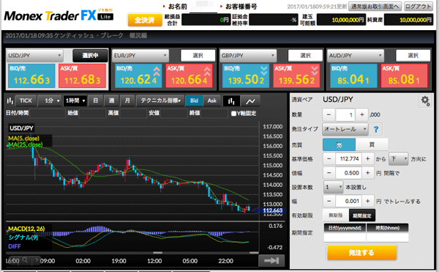The width and height of the screenshot is (439, 272).
Task: Open the number of orders (設置本数) dropdown
Action: pos(333,187)
